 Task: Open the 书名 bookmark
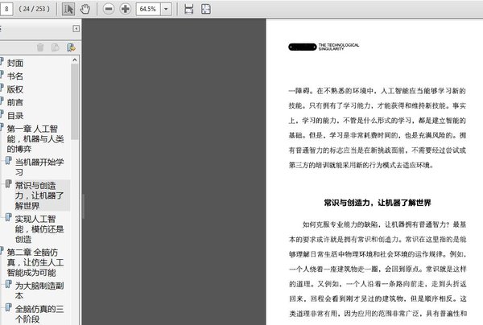click(15, 76)
